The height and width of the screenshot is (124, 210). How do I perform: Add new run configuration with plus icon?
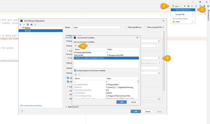click(x=20, y=24)
